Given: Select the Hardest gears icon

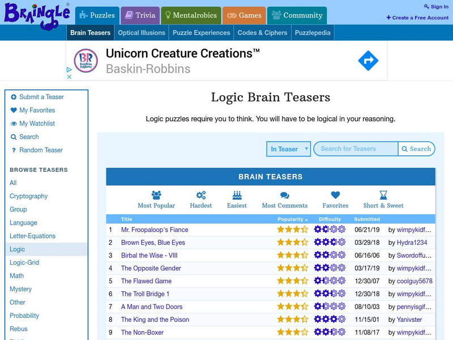Looking at the screenshot, I should pos(201,195).
